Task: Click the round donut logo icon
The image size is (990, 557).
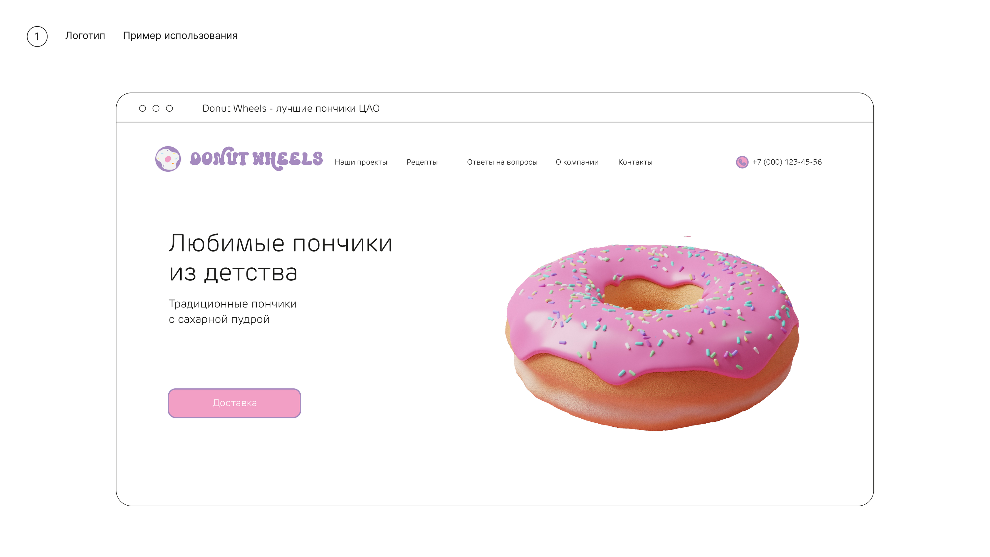Action: point(168,159)
